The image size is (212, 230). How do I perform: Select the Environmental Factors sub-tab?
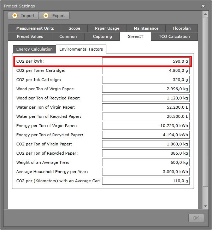(81, 49)
